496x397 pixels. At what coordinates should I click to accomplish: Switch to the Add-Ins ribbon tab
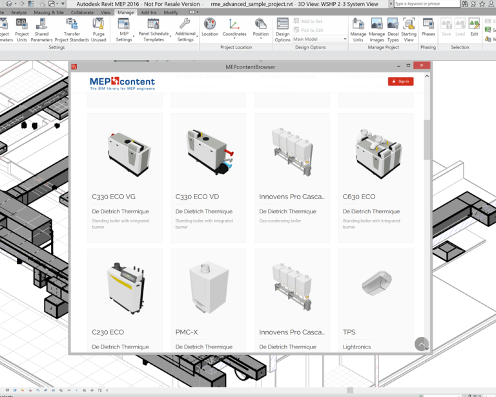point(149,12)
